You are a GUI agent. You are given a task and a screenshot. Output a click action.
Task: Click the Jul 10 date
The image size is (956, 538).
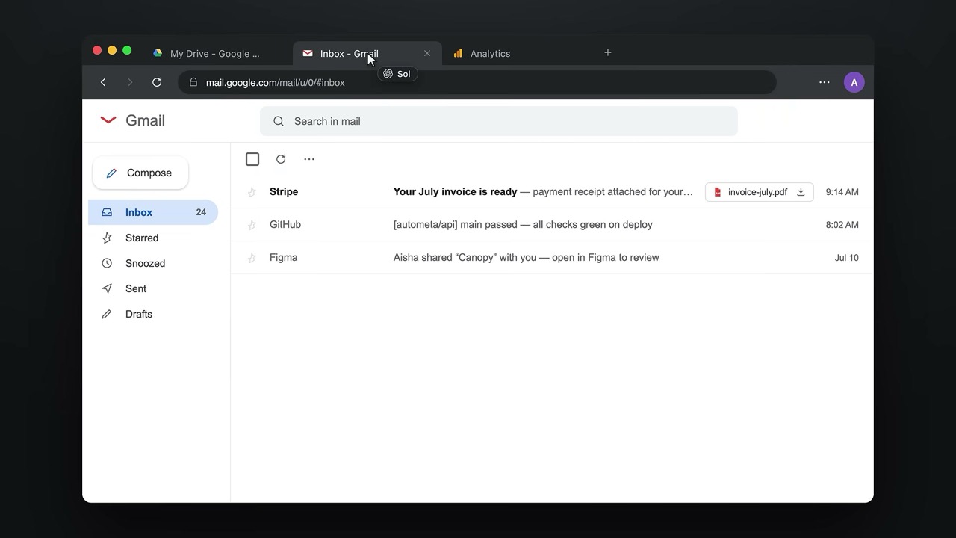click(847, 258)
